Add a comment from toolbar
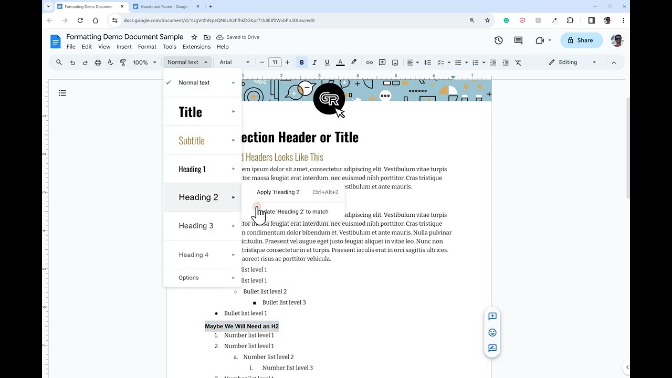Screen dimensions: 672x378 [x=382, y=62]
